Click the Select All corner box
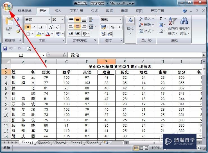Image resolution: width=208 pixels, height=153 pixels. (6, 62)
